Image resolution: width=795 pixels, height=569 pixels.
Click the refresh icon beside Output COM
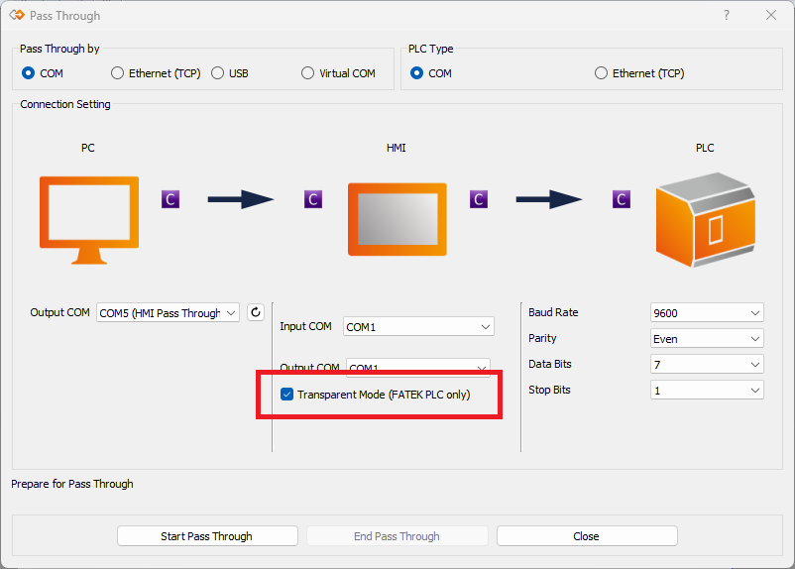[x=256, y=312]
